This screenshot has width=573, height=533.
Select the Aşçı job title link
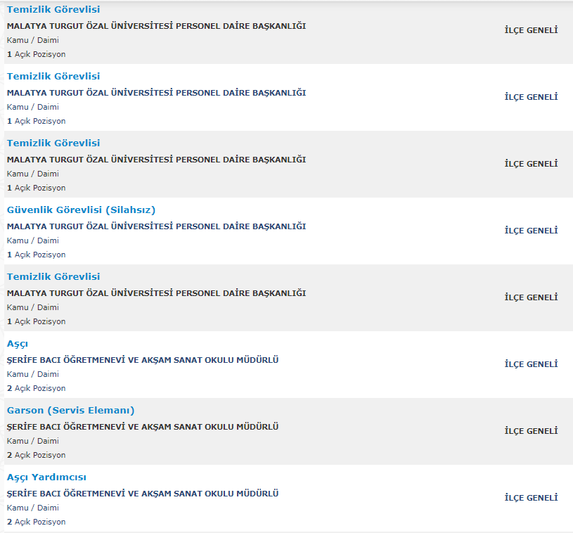[18, 343]
